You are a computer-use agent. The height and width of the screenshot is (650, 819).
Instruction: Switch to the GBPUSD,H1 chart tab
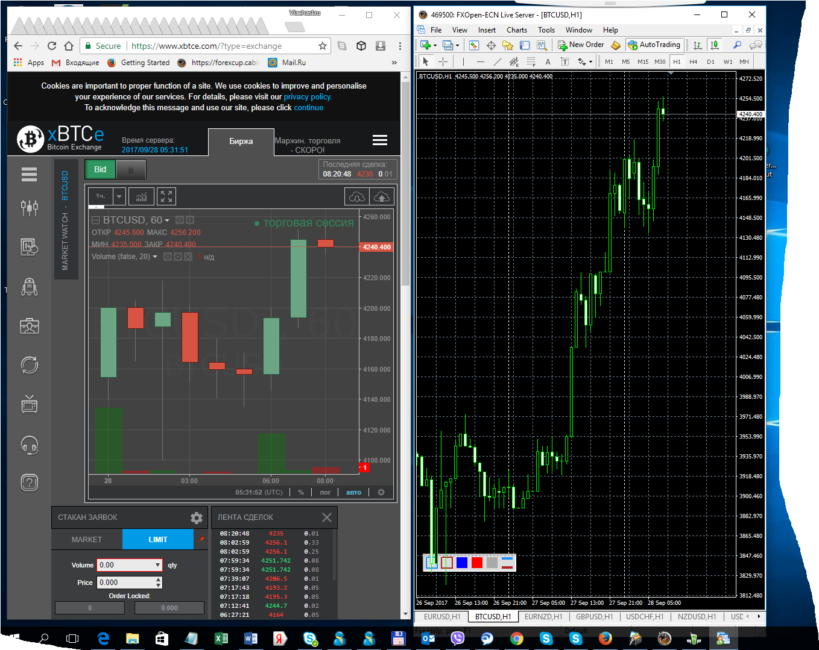click(594, 617)
